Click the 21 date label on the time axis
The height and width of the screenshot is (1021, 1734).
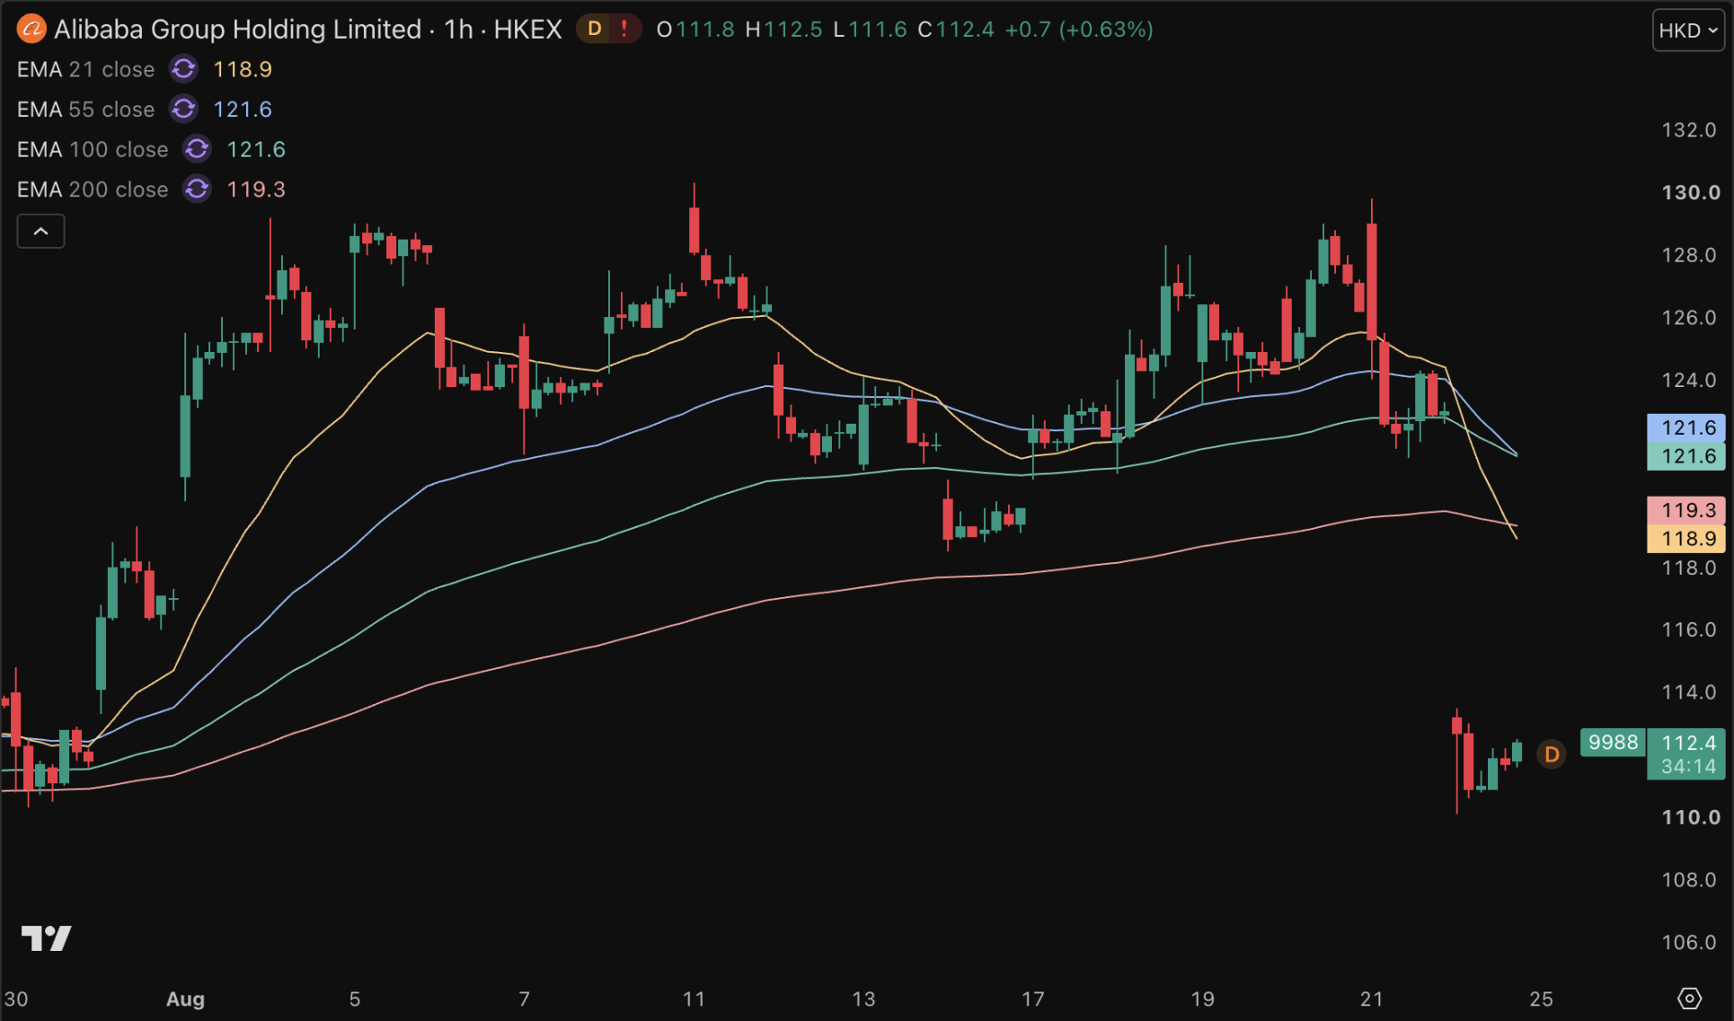pyautogui.click(x=1372, y=999)
